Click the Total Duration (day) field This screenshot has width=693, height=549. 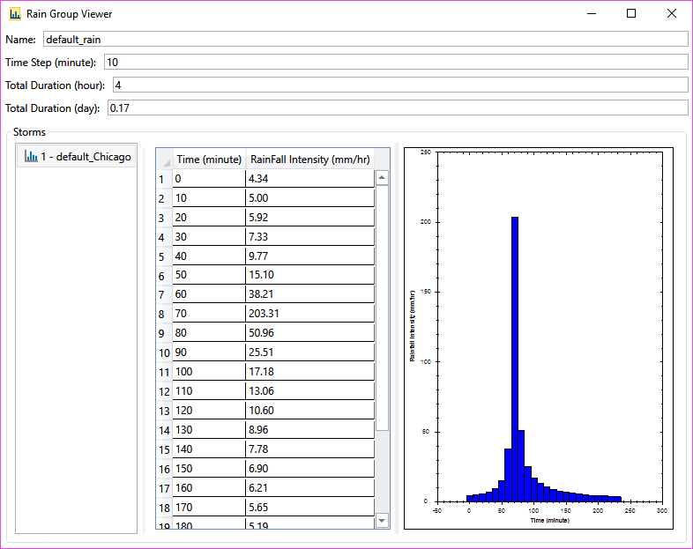coord(397,108)
